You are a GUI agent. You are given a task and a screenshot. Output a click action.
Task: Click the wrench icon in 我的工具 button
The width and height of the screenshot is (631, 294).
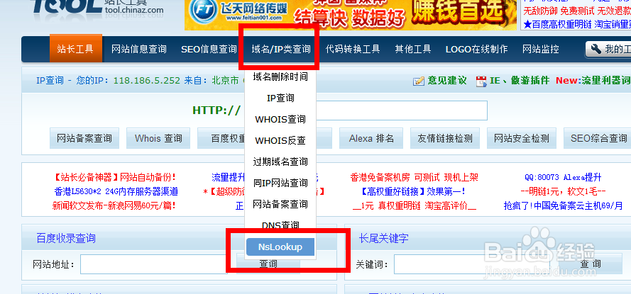click(x=596, y=50)
